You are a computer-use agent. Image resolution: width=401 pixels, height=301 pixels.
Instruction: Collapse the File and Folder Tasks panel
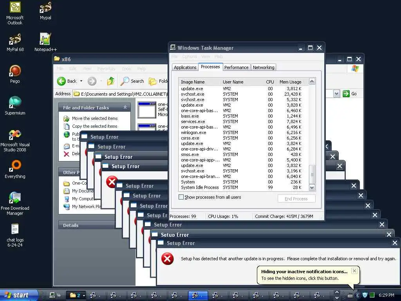(x=125, y=107)
